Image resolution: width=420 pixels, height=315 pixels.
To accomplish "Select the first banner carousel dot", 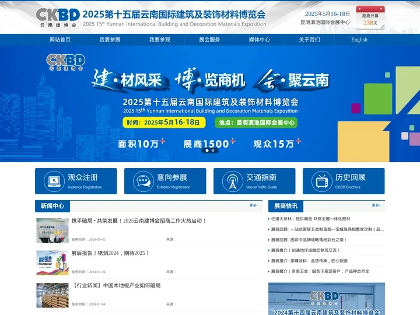I will click(x=206, y=150).
